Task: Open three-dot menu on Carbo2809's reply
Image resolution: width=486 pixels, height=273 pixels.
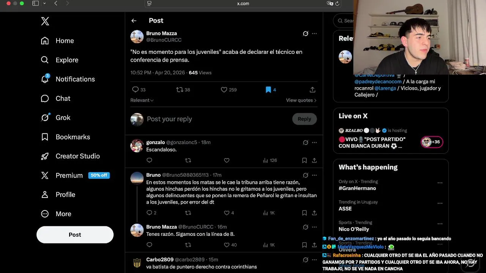Action: tap(314, 260)
